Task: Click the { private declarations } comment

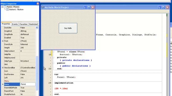Action: pyautogui.click(x=76, y=60)
